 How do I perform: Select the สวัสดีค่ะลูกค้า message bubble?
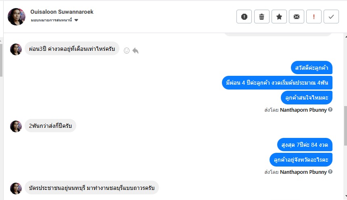pos(311,68)
